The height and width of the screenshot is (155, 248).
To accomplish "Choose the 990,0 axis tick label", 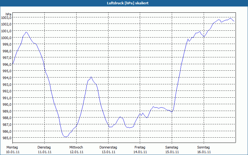I will pyautogui.click(x=7, y=104).
